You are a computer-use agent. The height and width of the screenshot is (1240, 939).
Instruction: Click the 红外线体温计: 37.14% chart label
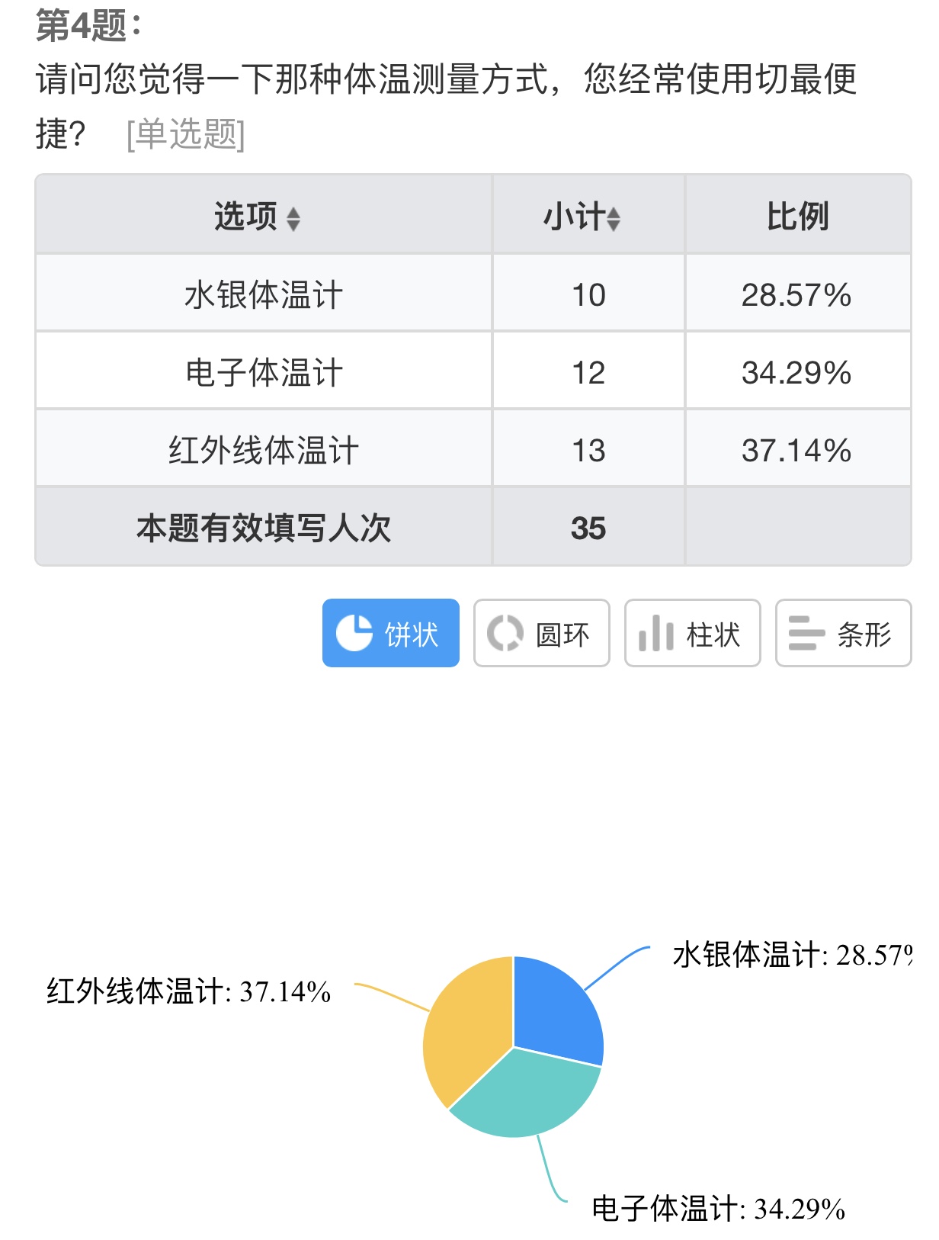point(189,991)
